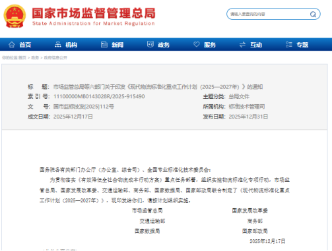Follow the 政府信息公开 breadcrumb link
The height and width of the screenshot is (251, 332).
click(55, 58)
